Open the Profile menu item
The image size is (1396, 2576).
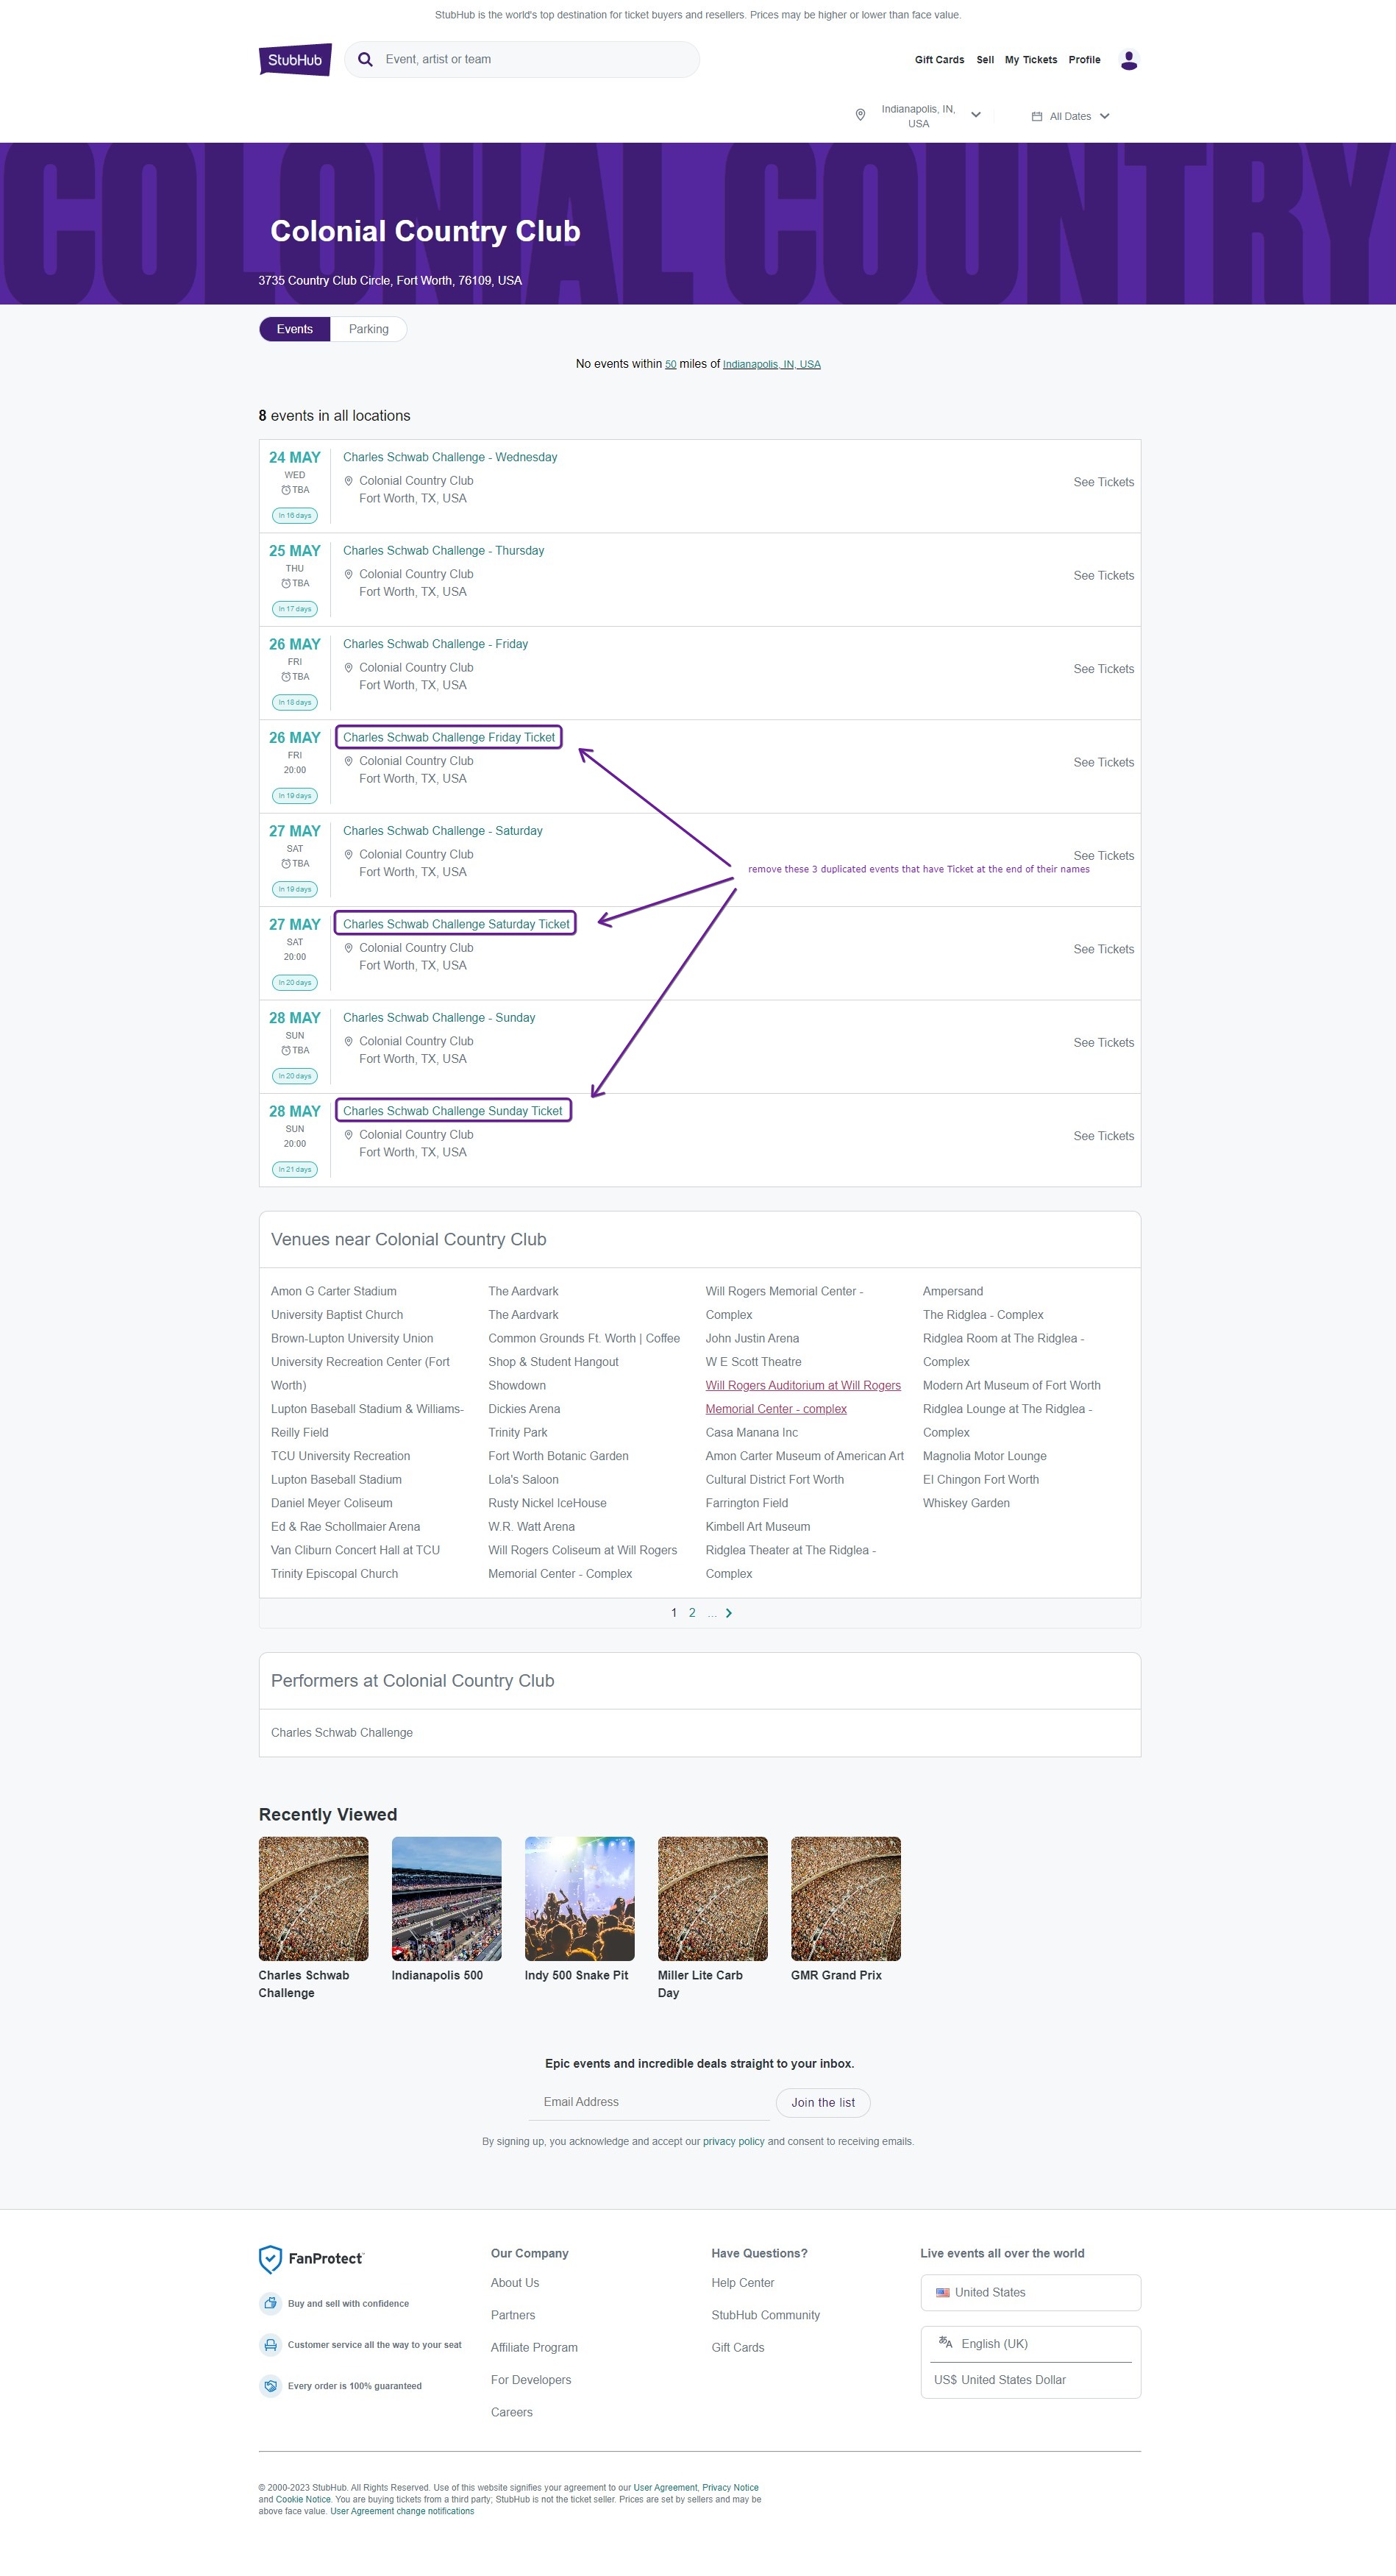tap(1084, 60)
